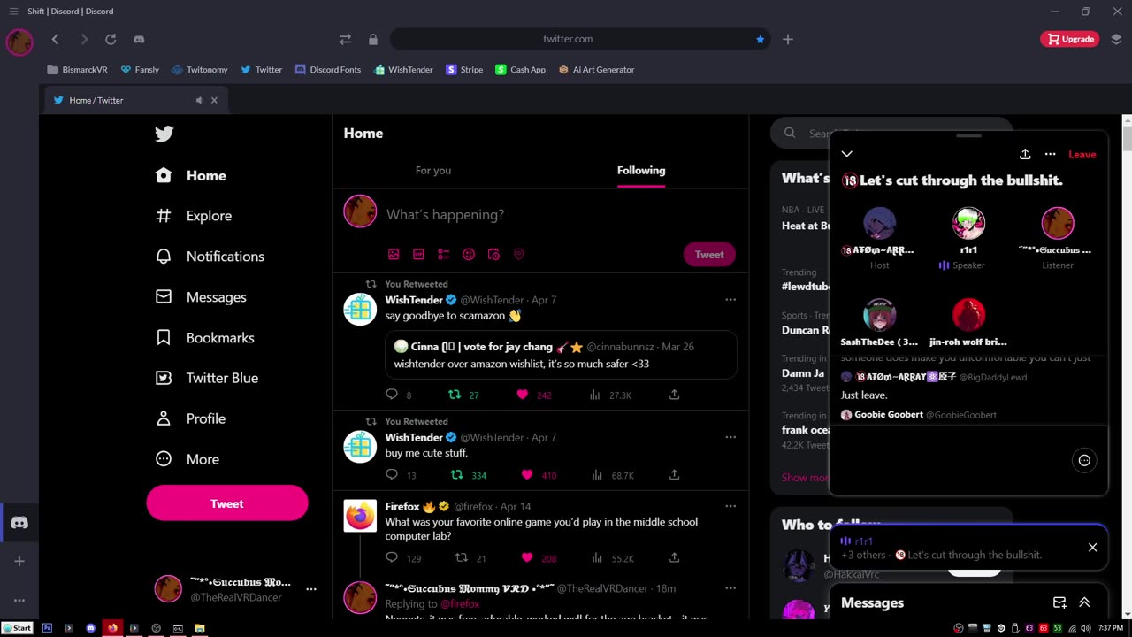This screenshot has width=1132, height=637.
Task: Open Home in Twitter sidebar
Action: (x=191, y=175)
